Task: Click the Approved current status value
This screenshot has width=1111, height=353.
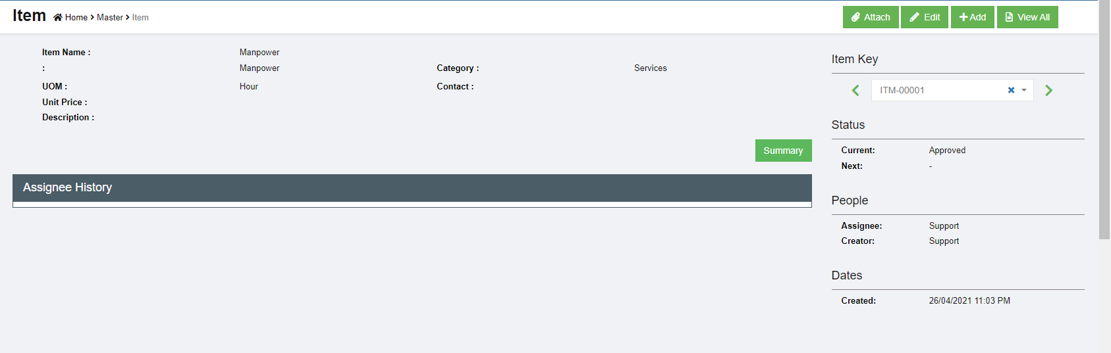Action: [947, 151]
